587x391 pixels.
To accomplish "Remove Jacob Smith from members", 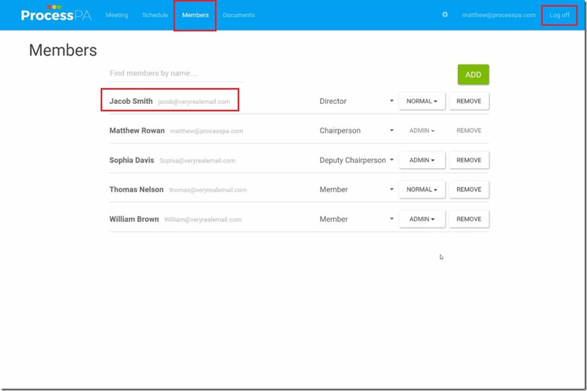I will 469,101.
